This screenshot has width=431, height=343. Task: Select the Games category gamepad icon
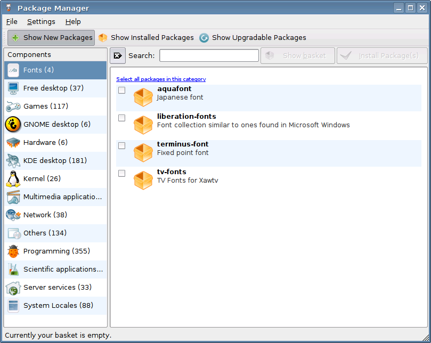[13, 107]
